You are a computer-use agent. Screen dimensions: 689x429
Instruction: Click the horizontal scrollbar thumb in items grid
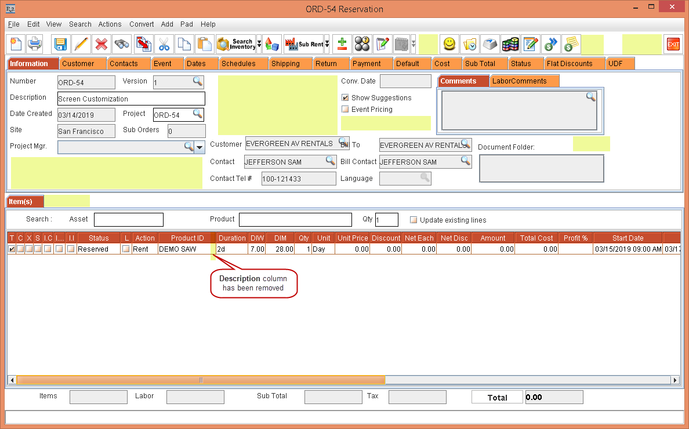point(201,380)
